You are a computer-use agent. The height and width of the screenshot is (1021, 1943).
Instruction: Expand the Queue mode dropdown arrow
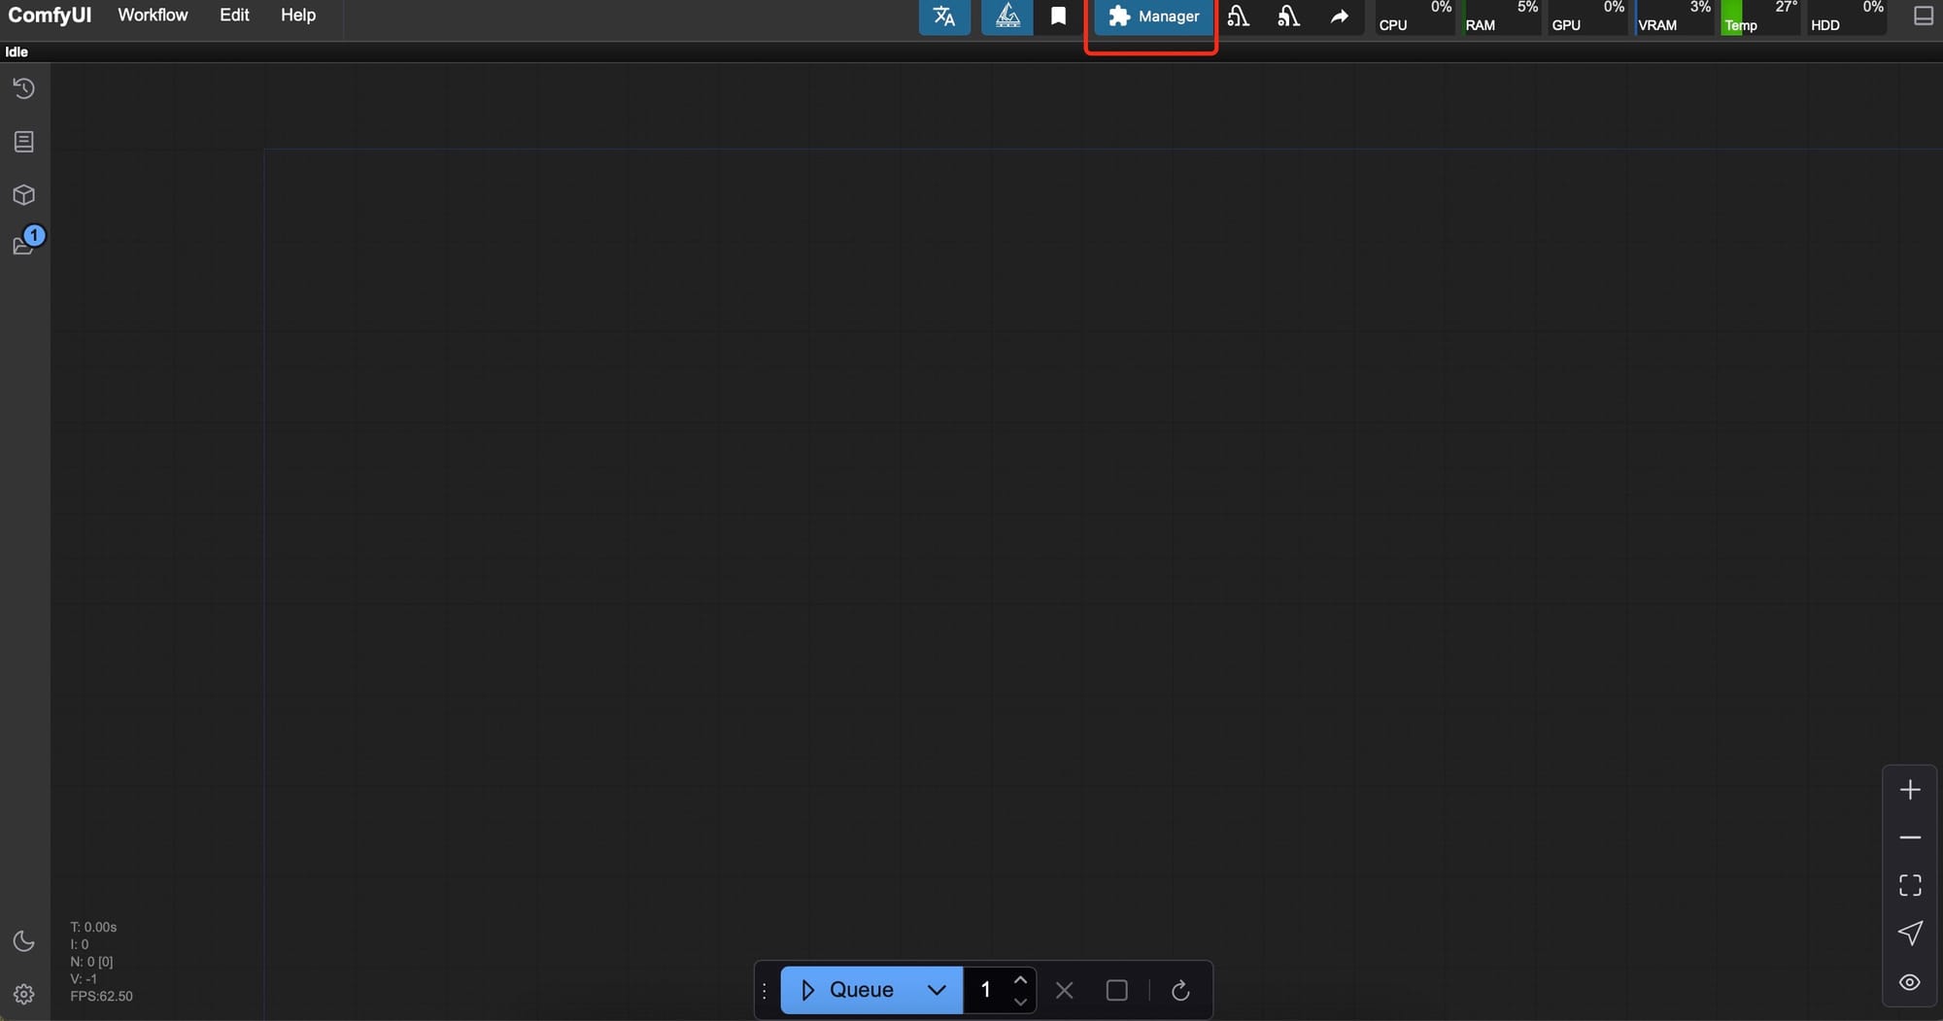click(937, 990)
